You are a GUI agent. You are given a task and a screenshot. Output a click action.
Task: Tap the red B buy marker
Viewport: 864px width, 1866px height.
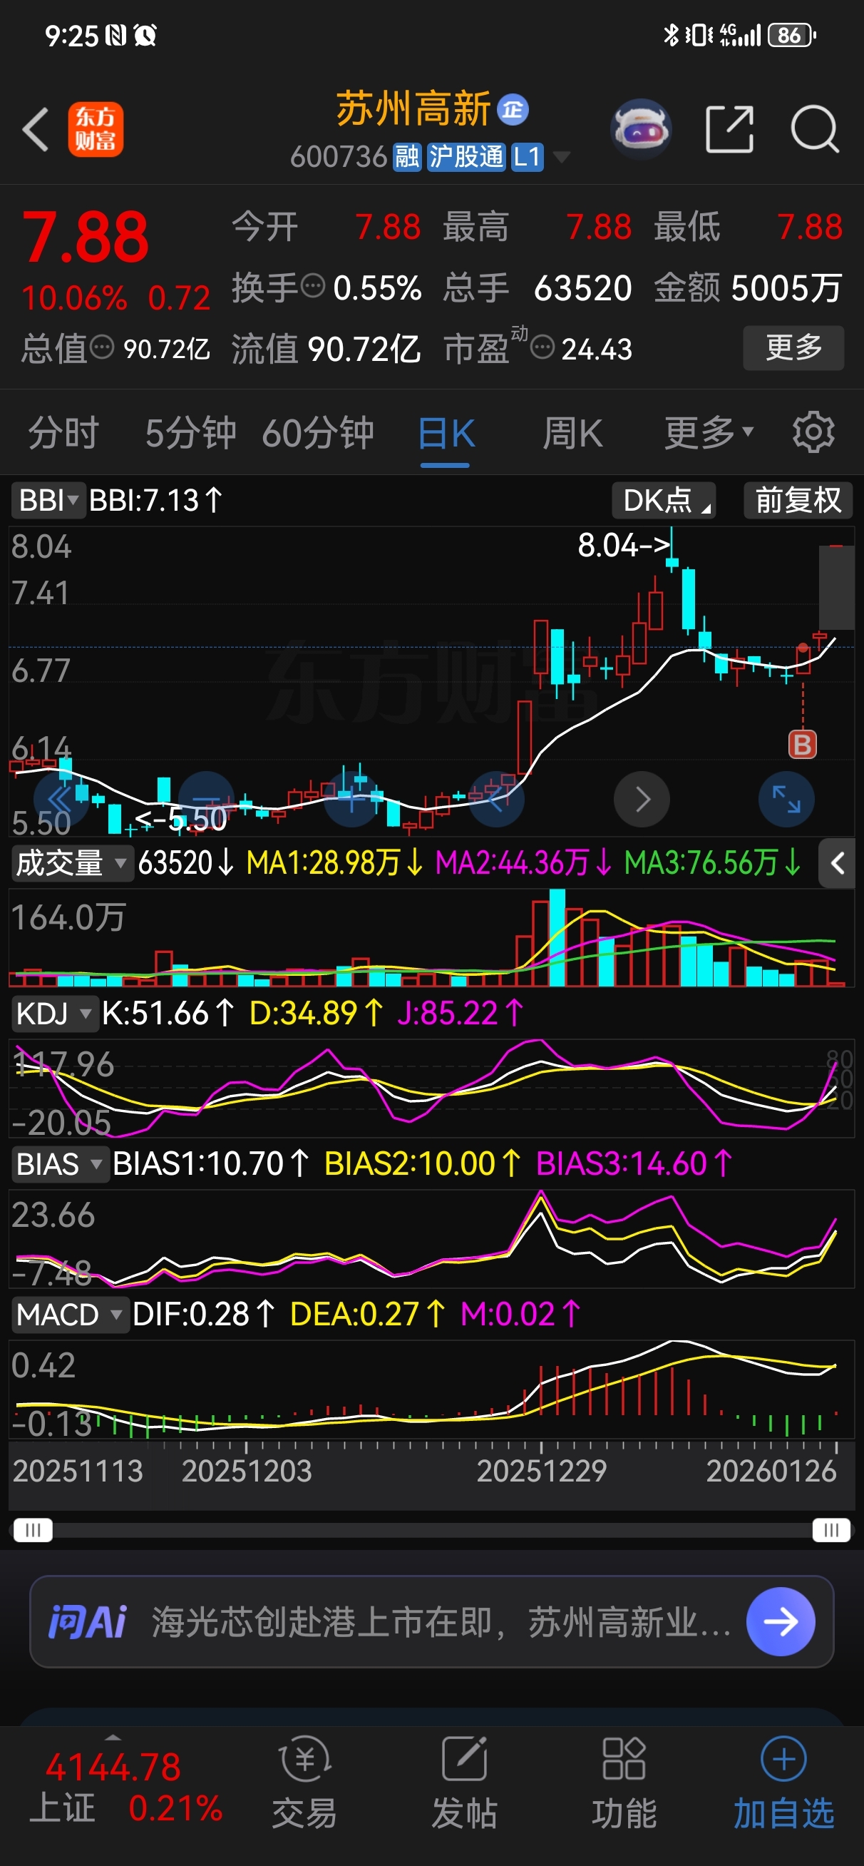(x=803, y=745)
